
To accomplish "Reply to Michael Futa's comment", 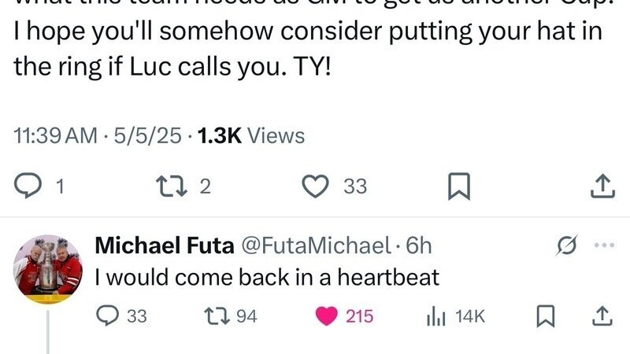I will pyautogui.click(x=107, y=316).
